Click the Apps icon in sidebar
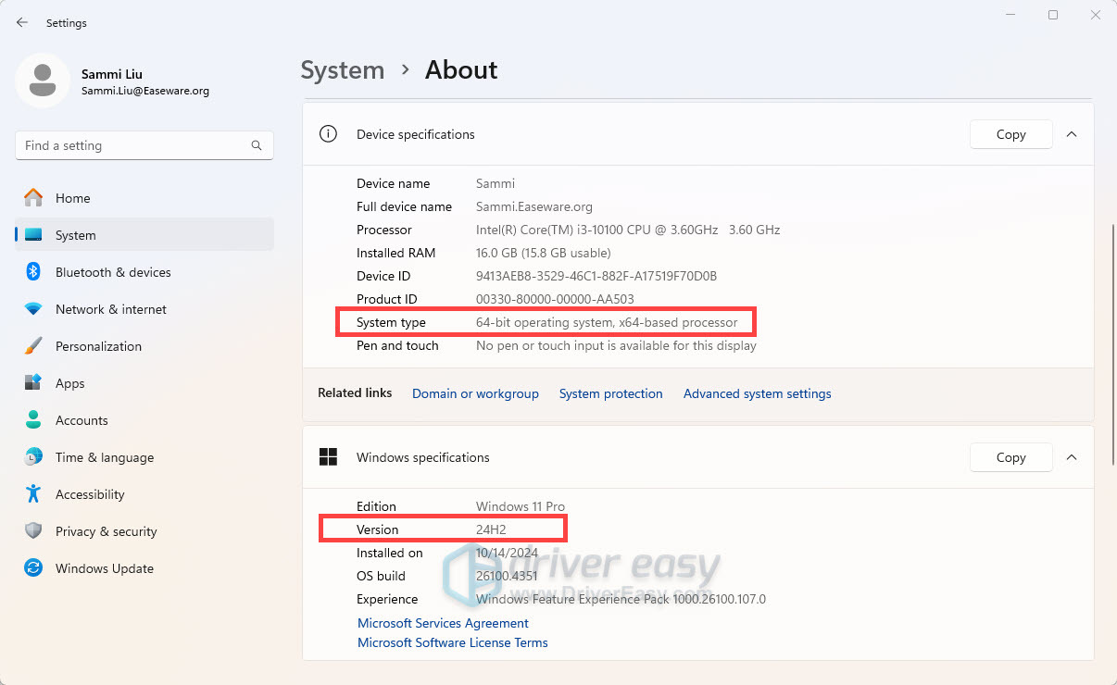 coord(33,383)
